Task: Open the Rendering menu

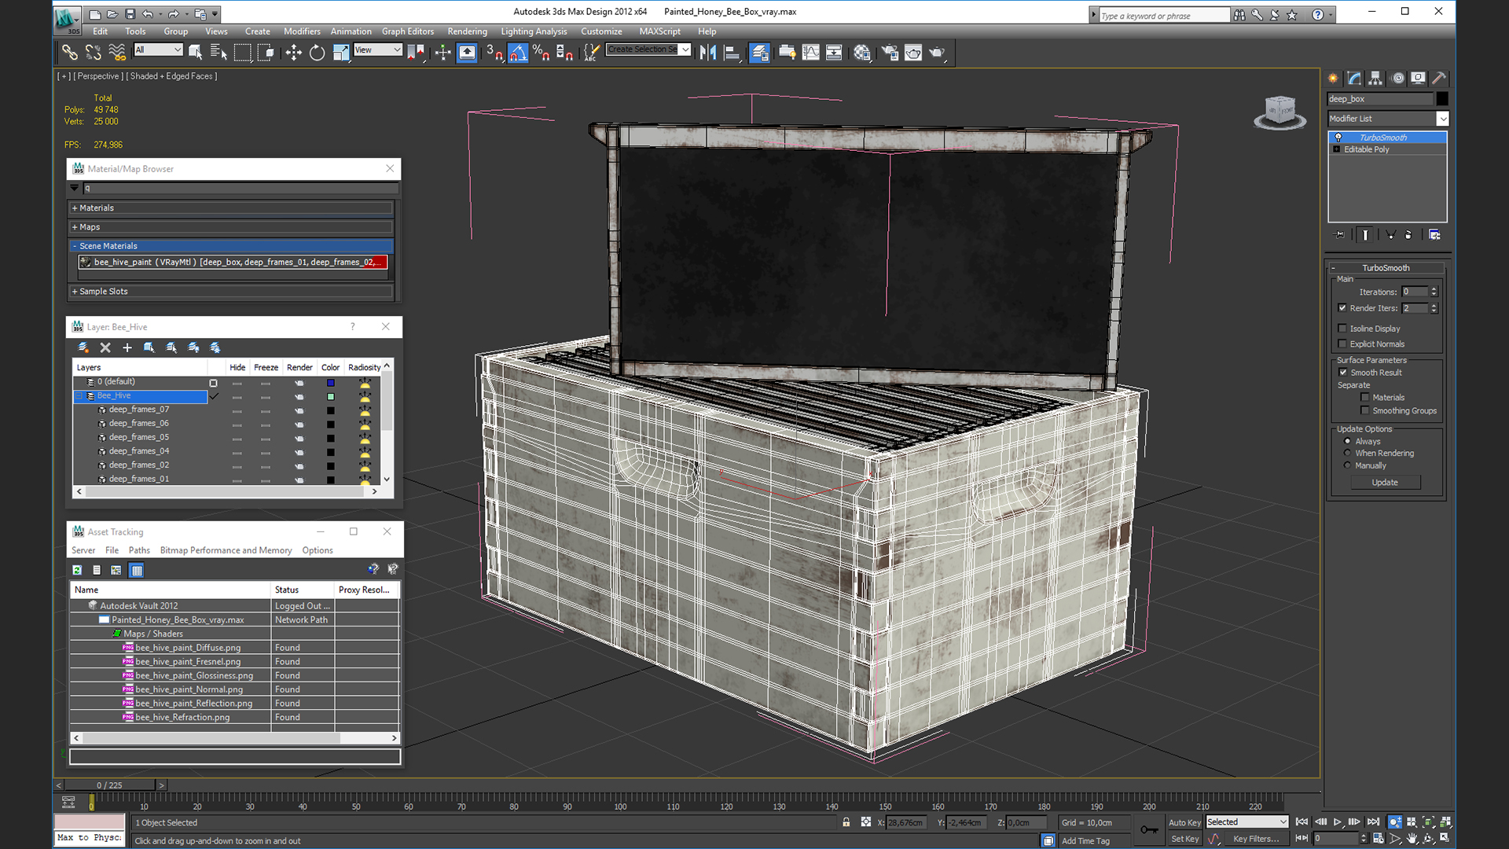Action: click(467, 31)
